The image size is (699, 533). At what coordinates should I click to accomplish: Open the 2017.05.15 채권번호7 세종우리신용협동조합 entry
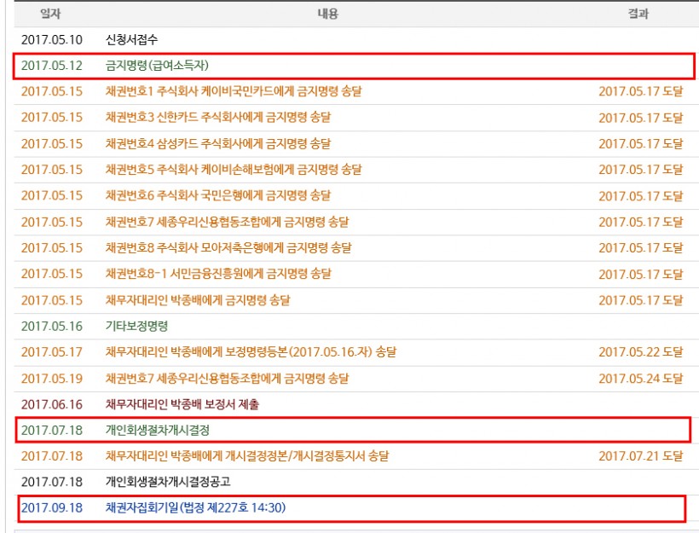tap(228, 222)
